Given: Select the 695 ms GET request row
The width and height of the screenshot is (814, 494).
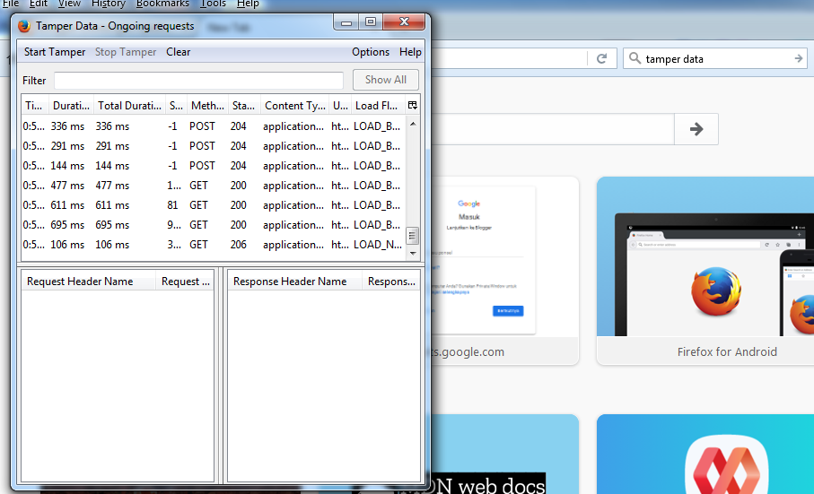Looking at the screenshot, I should pyautogui.click(x=214, y=224).
